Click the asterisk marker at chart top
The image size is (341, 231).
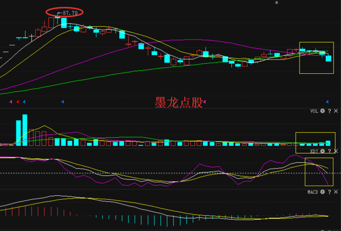pyautogui.click(x=277, y=3)
